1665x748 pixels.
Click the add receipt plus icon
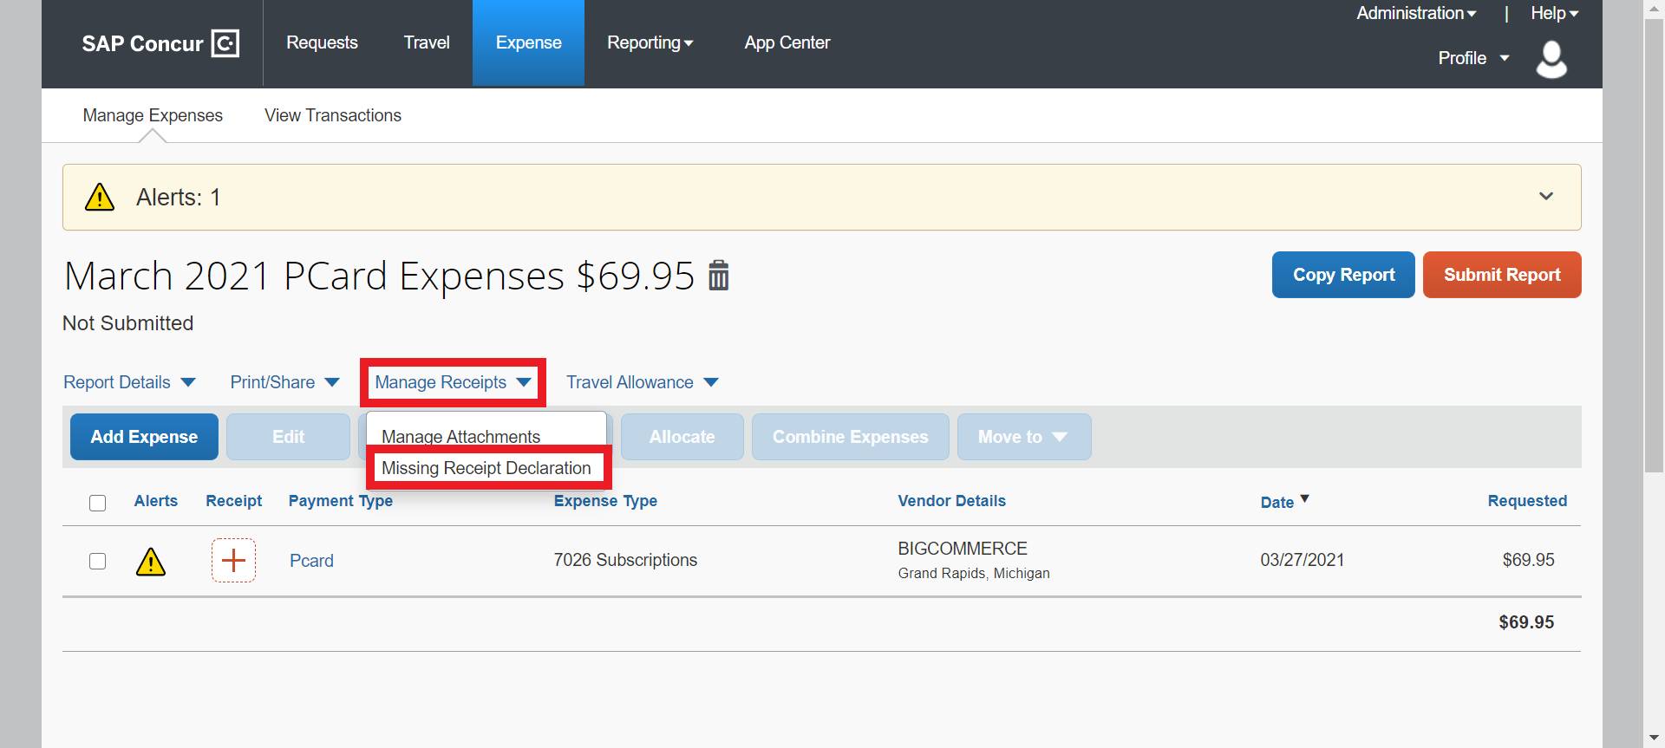click(x=233, y=560)
